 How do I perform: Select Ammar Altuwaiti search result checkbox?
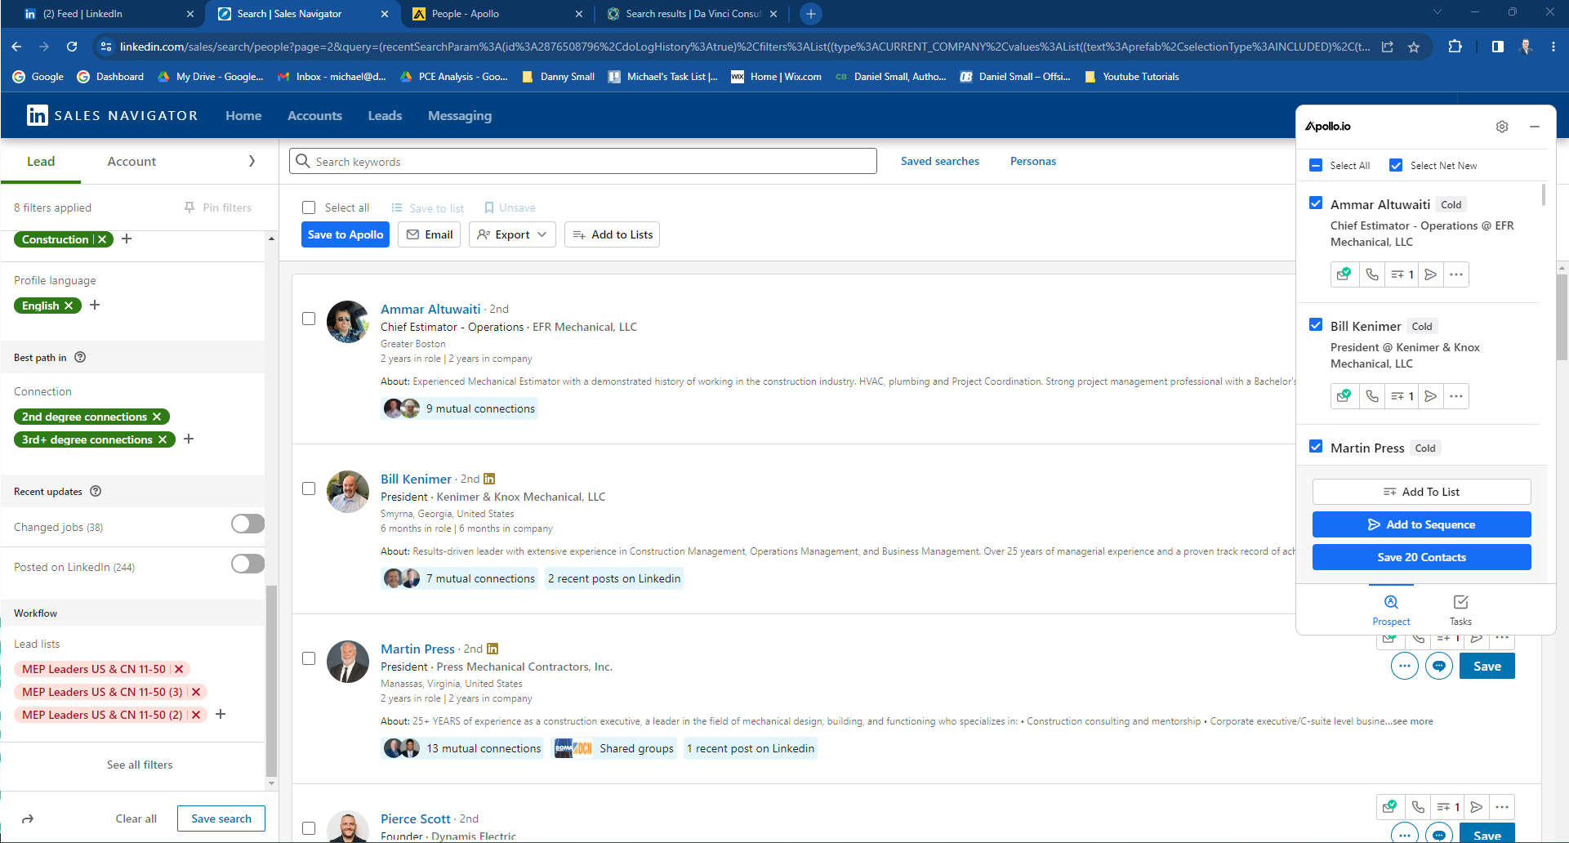click(x=309, y=319)
